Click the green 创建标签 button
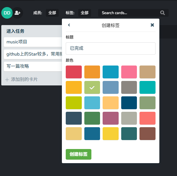 79,154
